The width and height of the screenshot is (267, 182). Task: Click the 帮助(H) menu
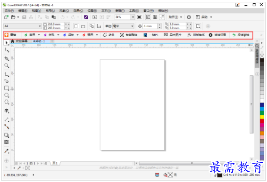click(163, 11)
